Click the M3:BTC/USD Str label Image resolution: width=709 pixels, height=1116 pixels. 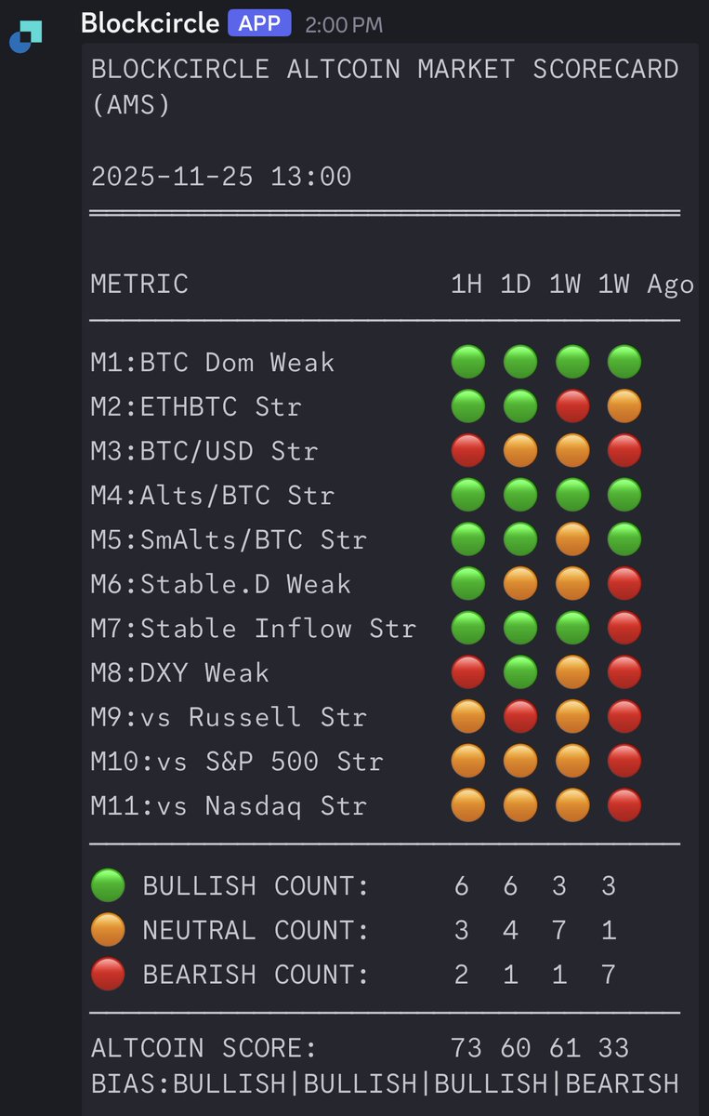(204, 451)
